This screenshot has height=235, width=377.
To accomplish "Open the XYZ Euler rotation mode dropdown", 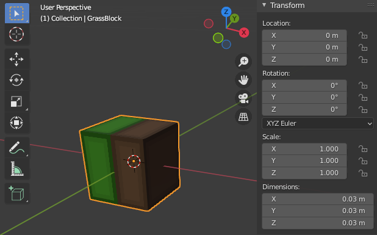I will point(318,123).
